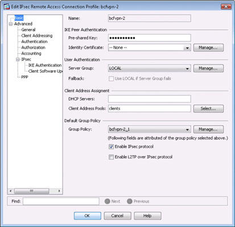Open the Group Policy dropdown

pos(150,129)
